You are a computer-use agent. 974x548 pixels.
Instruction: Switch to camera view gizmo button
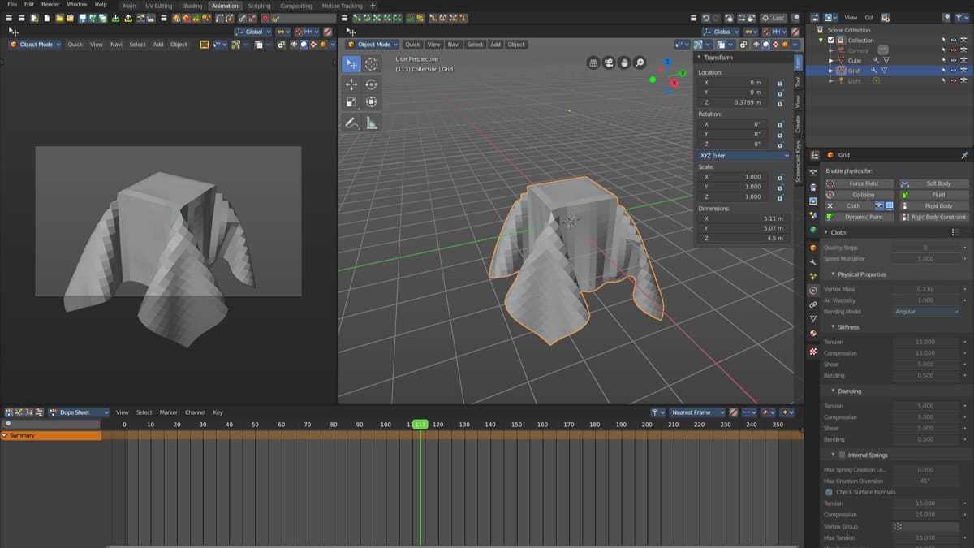609,63
